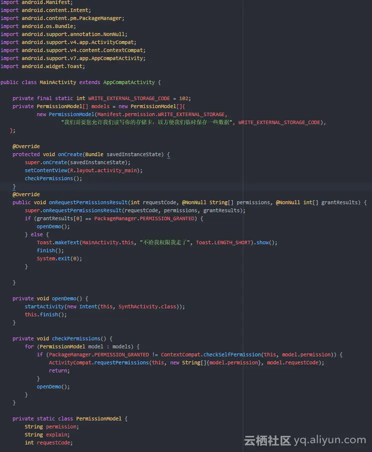Select the super.onCreate(savedInstanceState) line
This screenshot has height=452, width=372.
(x=78, y=163)
